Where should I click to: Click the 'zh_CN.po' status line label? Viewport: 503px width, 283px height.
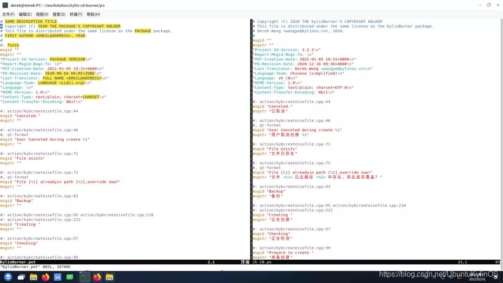262,262
